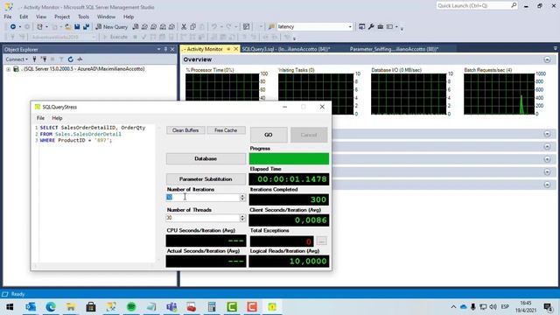Expand the fourth collapsed Activity Monitor section
Screen dimensions: 560x315
pos(547,172)
